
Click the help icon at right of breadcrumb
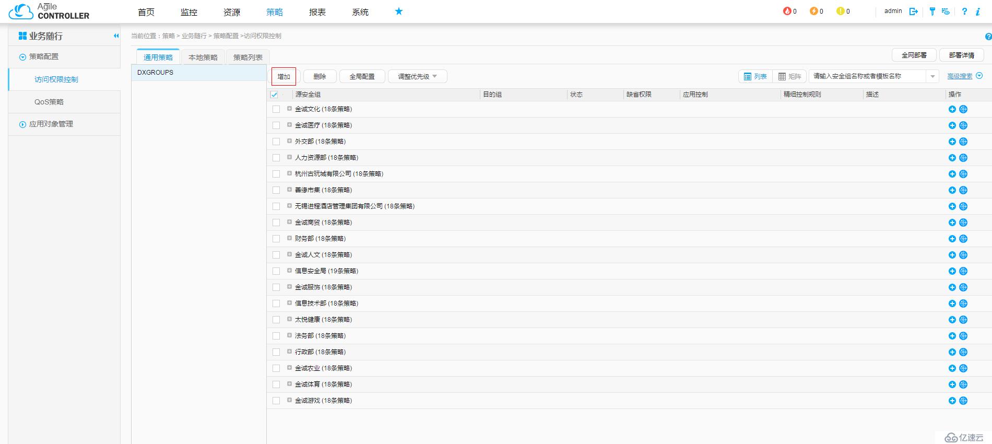[x=988, y=37]
